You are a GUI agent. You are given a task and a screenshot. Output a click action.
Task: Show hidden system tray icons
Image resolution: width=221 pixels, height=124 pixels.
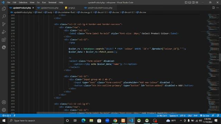(181, 121)
